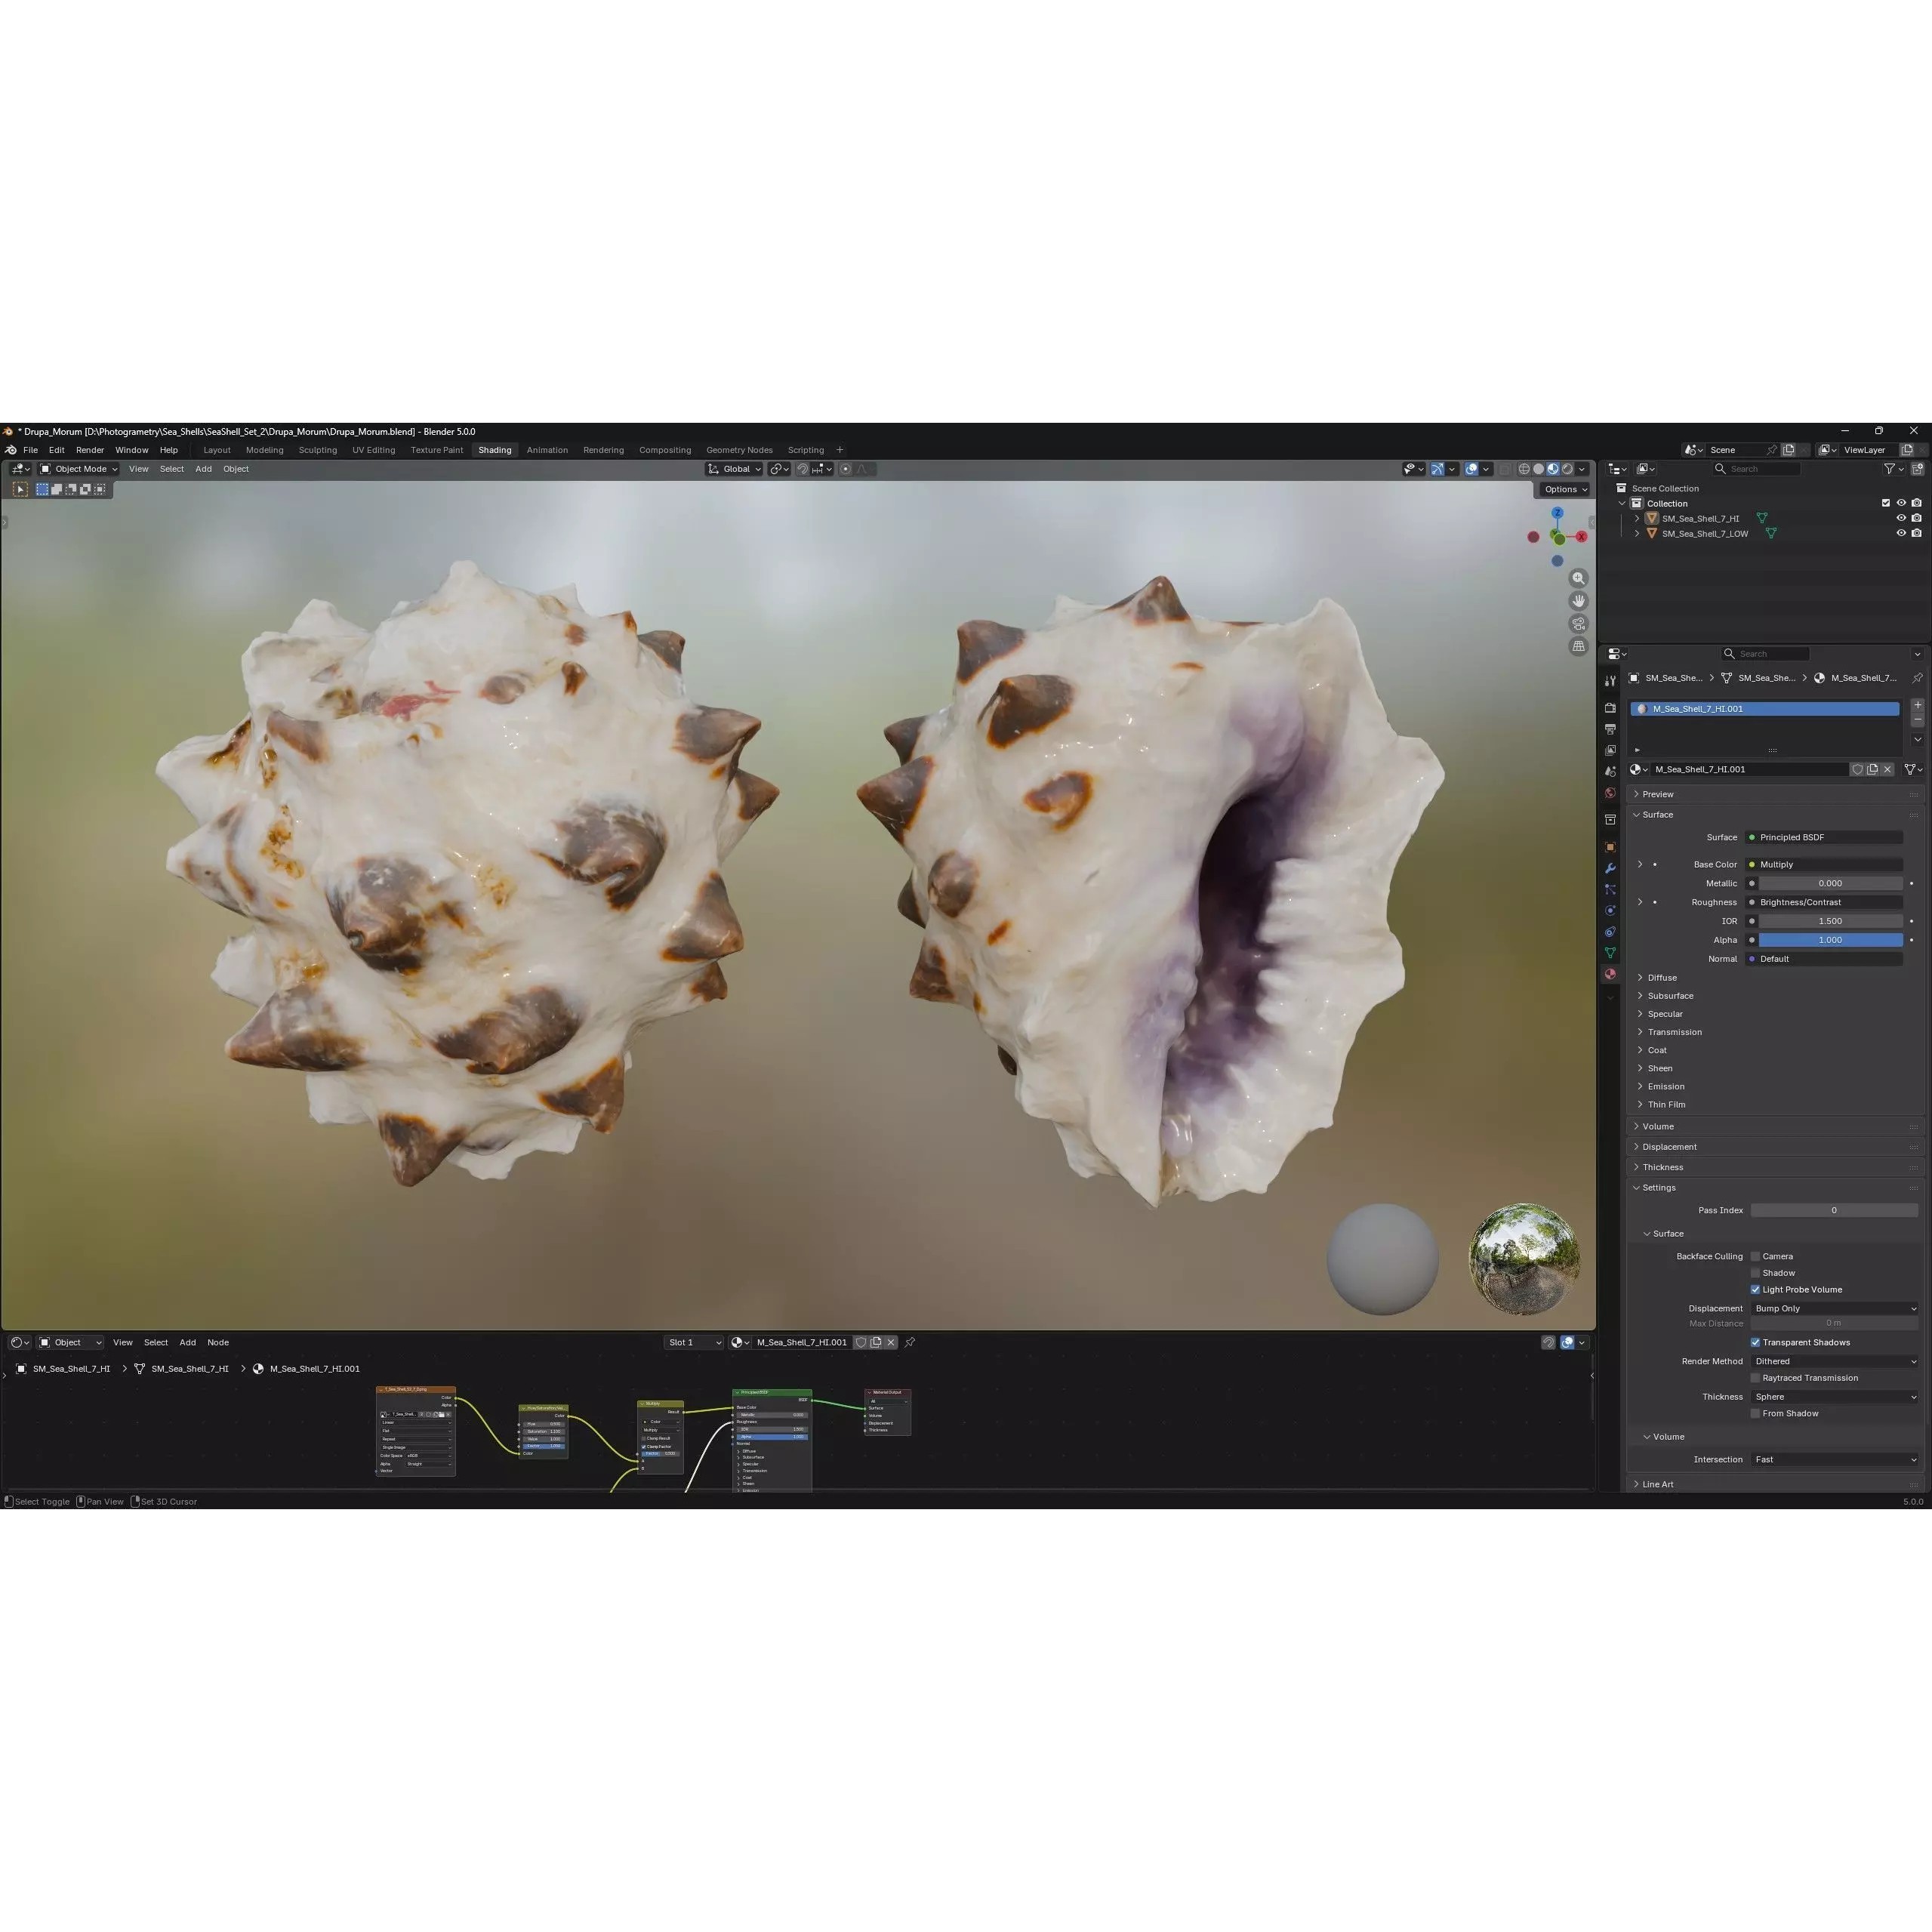The height and width of the screenshot is (1932, 1932).
Task: Click the HDRI environment preview sphere
Action: [1524, 1260]
